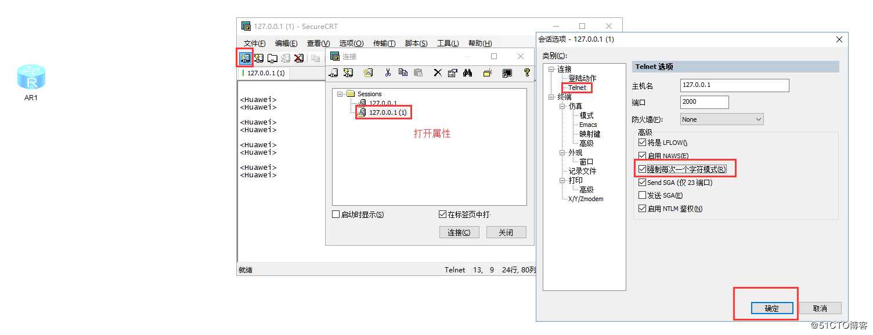Open 传输(T) menu
873x335 pixels.
point(384,43)
